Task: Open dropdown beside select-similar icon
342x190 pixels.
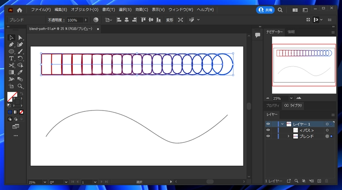Action: point(198,20)
